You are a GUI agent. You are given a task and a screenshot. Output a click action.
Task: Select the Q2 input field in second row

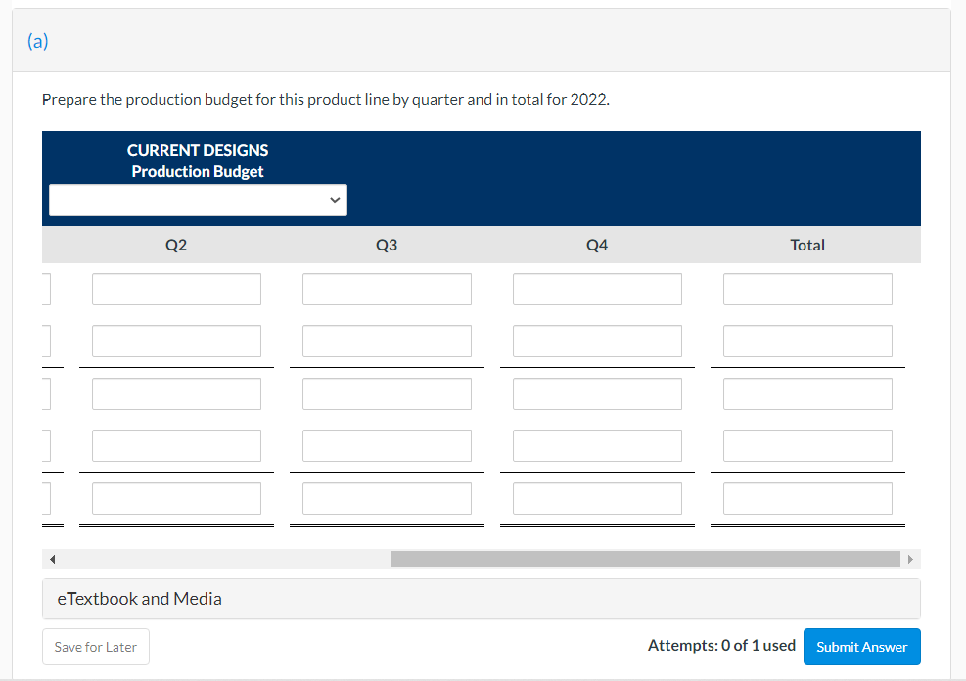pyautogui.click(x=177, y=341)
